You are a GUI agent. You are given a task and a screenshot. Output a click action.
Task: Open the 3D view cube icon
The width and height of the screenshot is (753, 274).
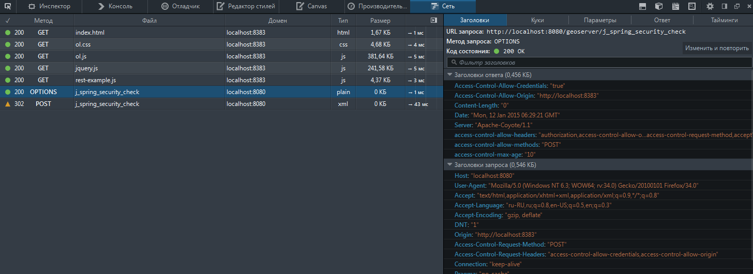coord(659,7)
